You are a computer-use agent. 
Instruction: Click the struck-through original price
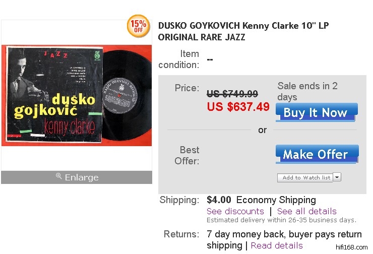click(x=232, y=94)
